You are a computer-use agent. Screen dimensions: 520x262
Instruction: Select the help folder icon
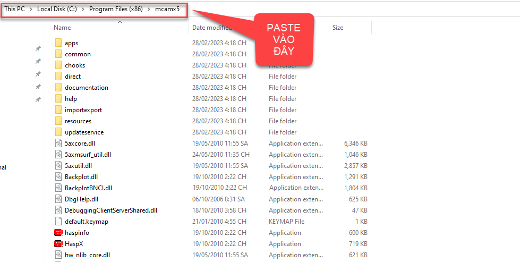pyautogui.click(x=59, y=98)
